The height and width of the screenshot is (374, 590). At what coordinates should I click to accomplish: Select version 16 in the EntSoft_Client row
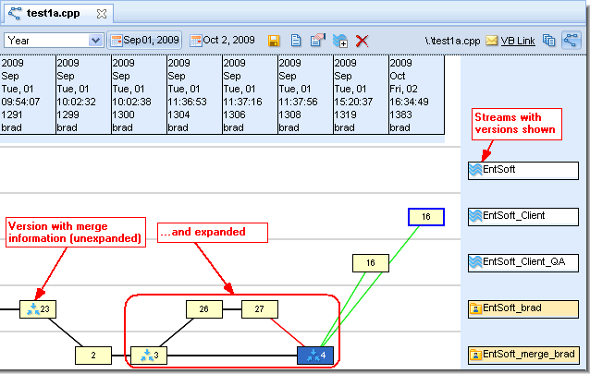tap(426, 217)
